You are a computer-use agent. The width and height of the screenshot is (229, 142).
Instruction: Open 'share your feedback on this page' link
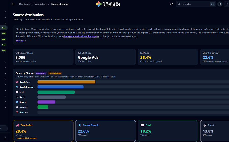click(x=81, y=36)
